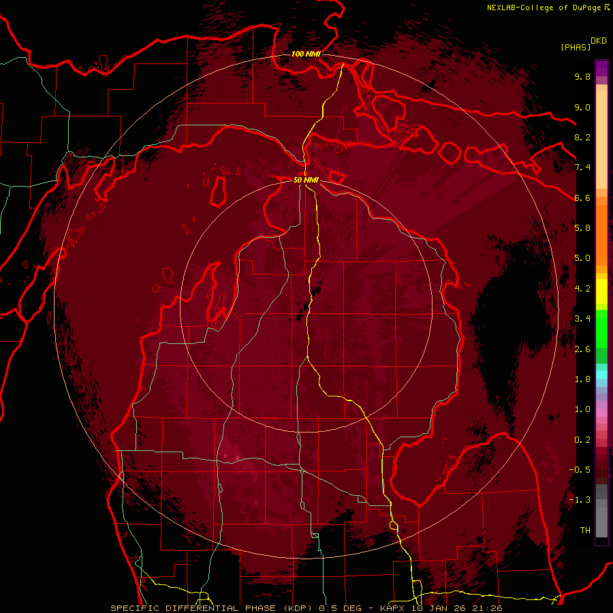Image resolution: width=613 pixels, height=613 pixels.
Task: Click the KDP product title caption at bottom
Action: point(306,608)
